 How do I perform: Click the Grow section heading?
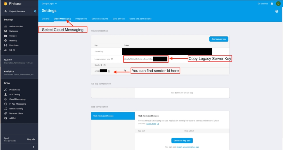pos(7,83)
